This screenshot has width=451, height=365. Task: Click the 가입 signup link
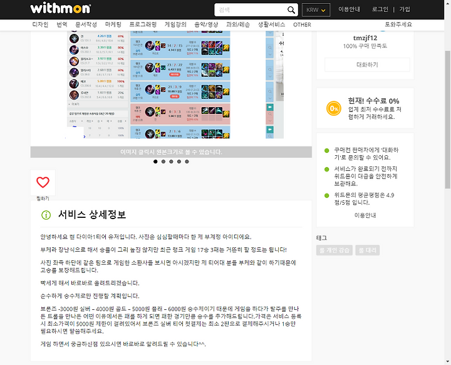click(x=405, y=9)
